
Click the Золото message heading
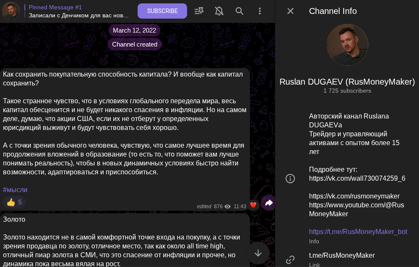[14, 219]
